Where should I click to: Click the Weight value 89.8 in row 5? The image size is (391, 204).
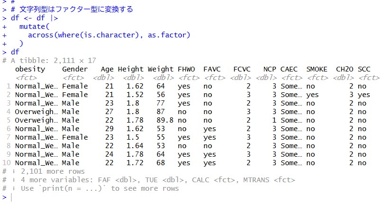pos(165,120)
